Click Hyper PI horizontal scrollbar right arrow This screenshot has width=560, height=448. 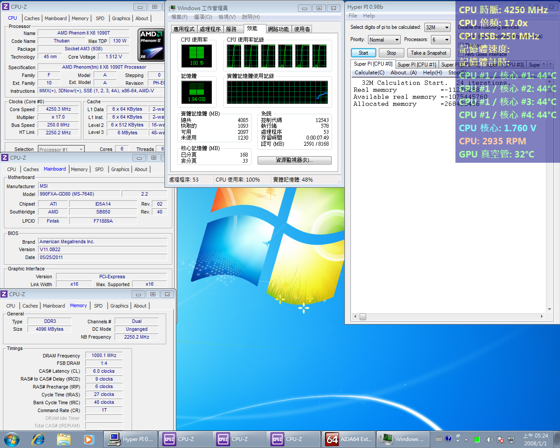542,317
